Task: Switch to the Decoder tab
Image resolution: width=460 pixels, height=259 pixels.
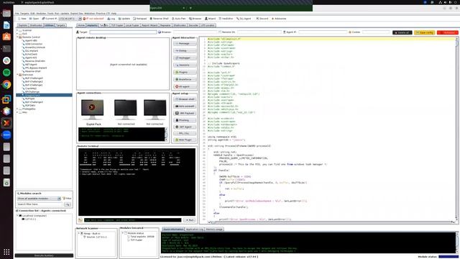Action: 193,26
